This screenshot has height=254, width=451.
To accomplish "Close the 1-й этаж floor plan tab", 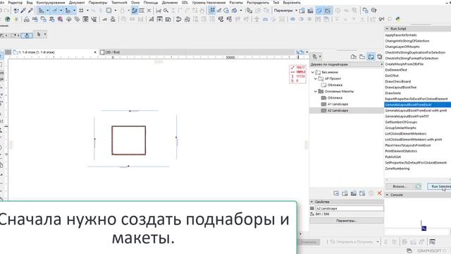I will (x=95, y=52).
